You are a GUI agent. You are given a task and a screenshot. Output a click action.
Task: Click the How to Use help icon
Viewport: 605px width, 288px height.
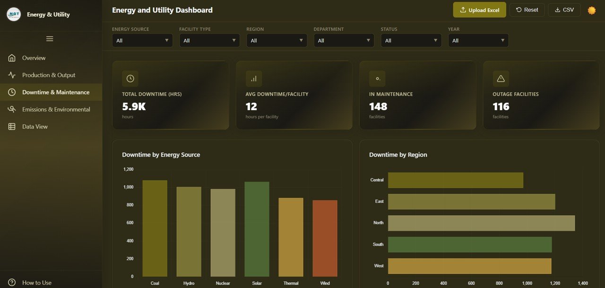click(x=12, y=282)
